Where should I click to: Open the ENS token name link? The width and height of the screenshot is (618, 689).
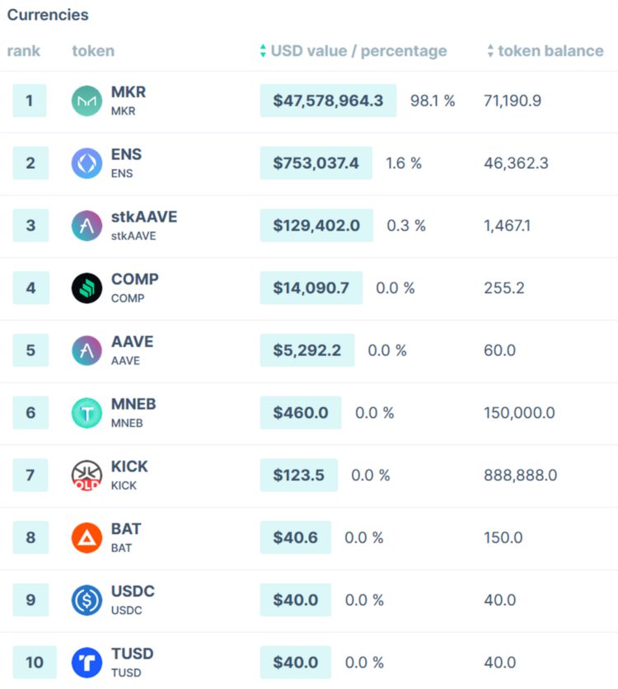coord(126,154)
